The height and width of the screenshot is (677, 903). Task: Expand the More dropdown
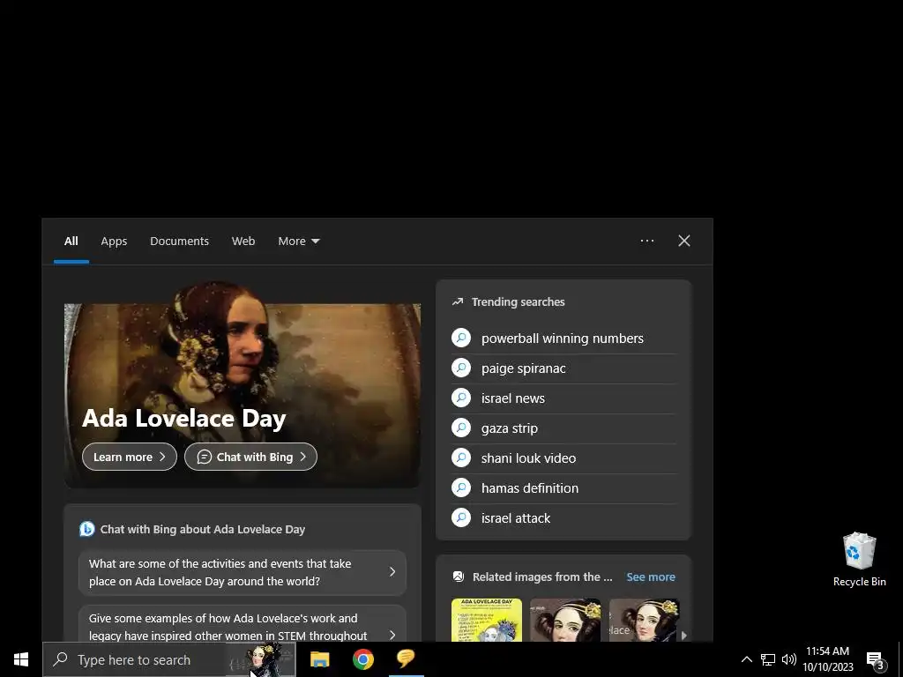[298, 242]
